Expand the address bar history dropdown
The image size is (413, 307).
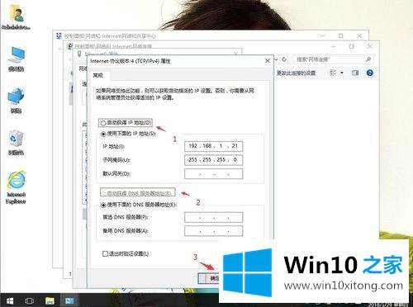(276, 59)
